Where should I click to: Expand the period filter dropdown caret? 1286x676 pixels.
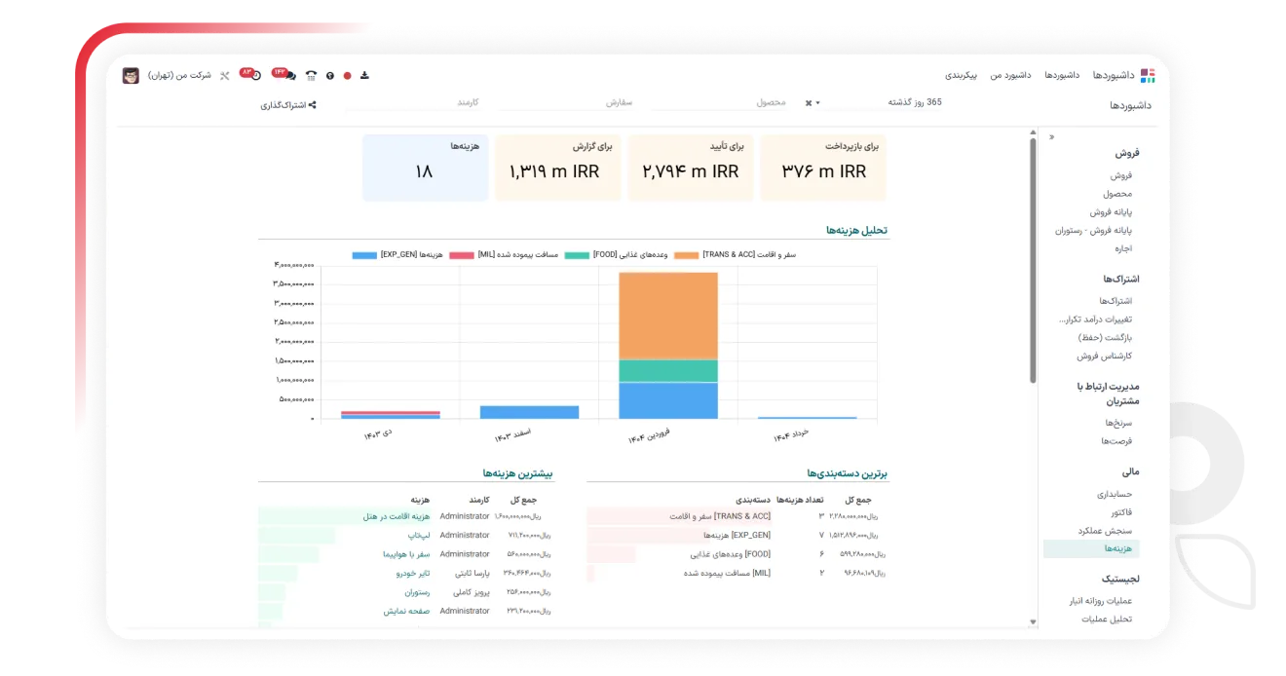(x=817, y=102)
